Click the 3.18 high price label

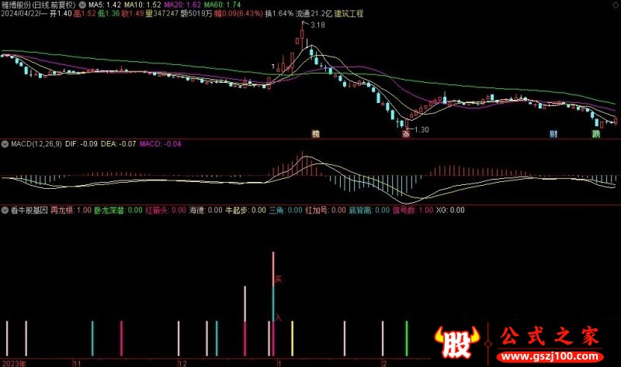point(317,25)
